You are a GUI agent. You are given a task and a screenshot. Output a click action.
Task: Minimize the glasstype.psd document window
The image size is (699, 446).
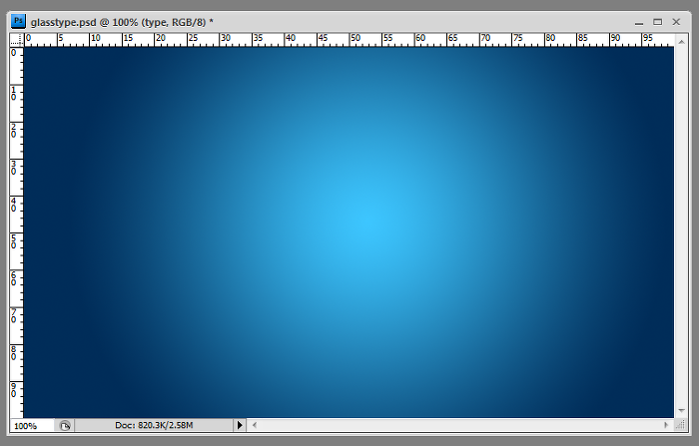coord(639,22)
